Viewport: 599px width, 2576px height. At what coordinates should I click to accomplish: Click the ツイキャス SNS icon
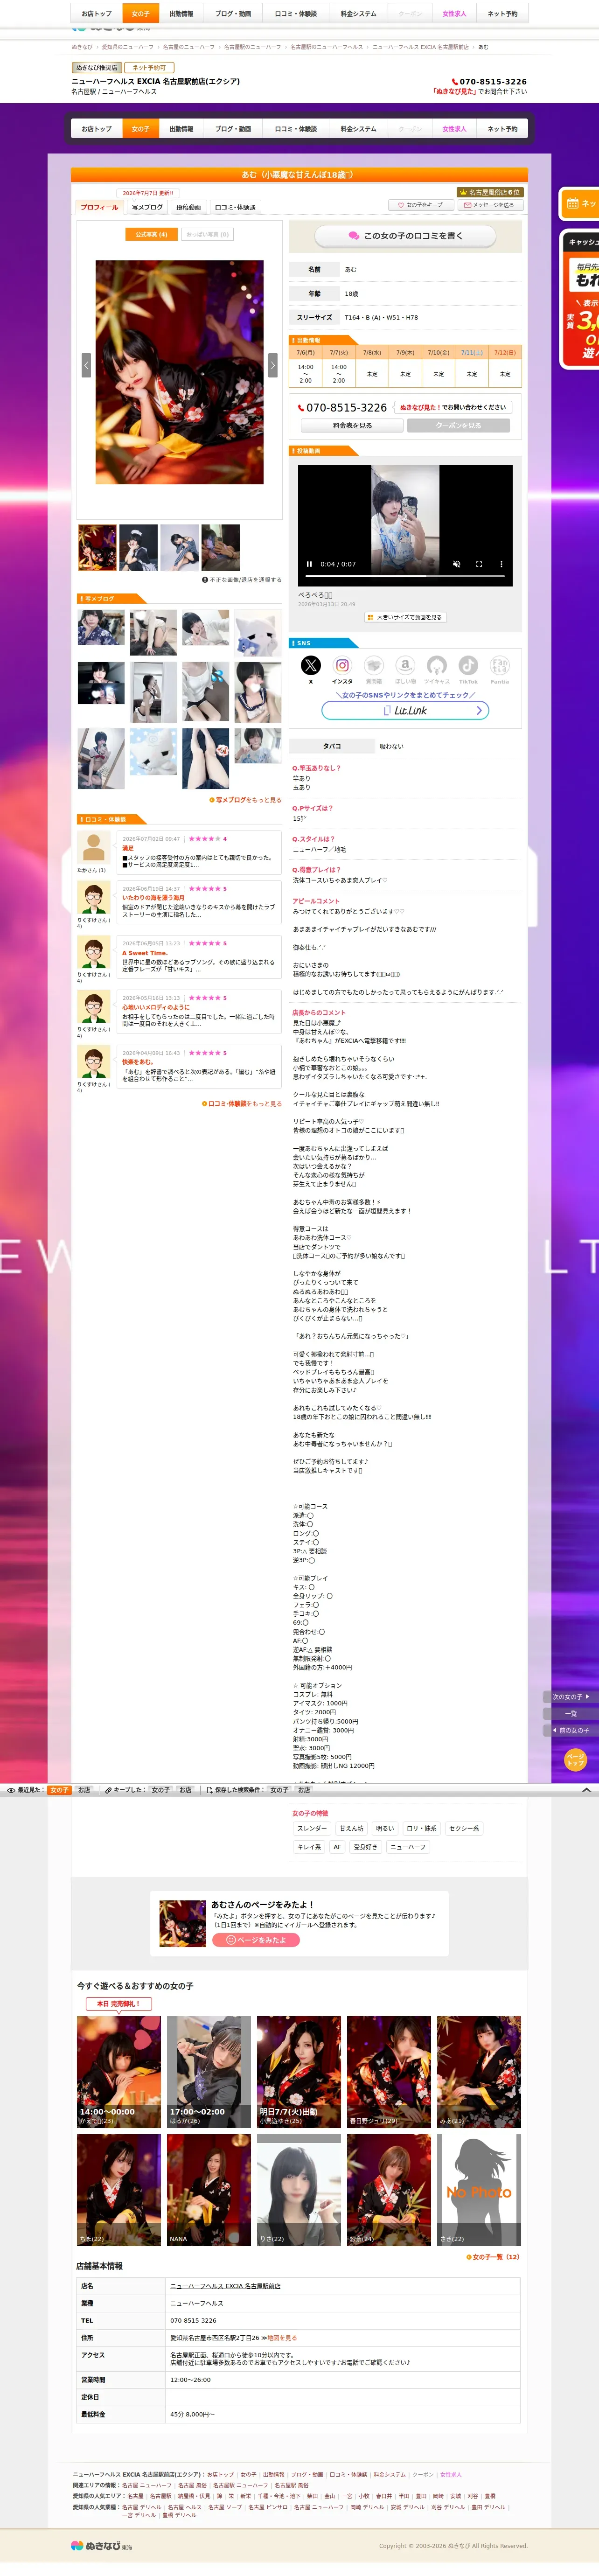click(x=436, y=665)
